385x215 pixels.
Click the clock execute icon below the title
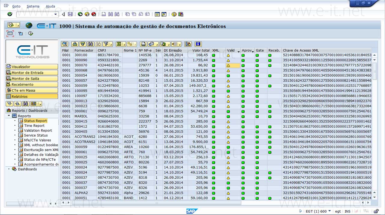[x=30, y=34]
